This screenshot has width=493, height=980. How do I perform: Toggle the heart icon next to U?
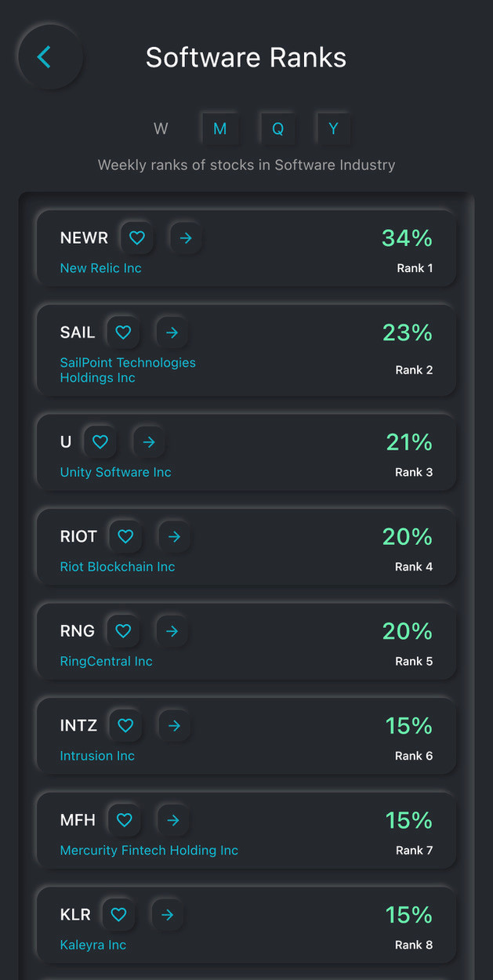click(100, 442)
